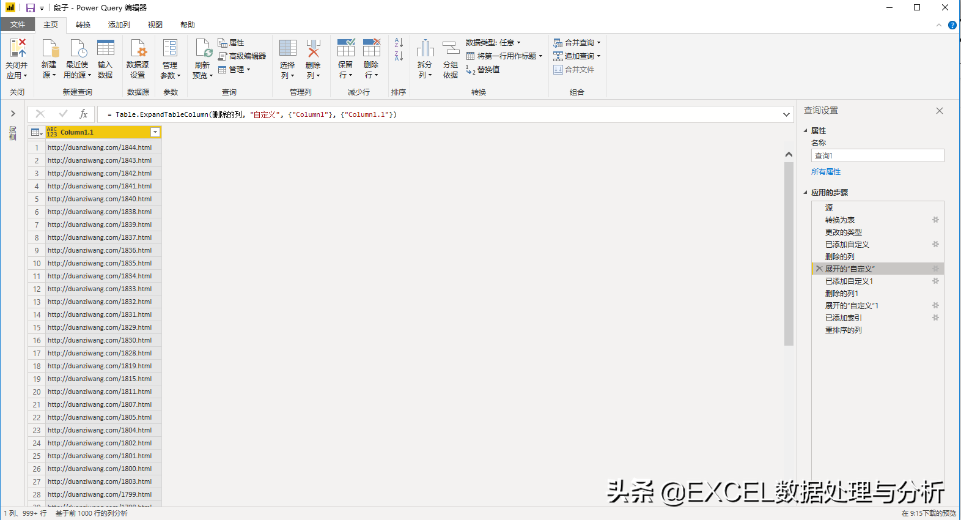Select the 重排序的列 step
961x520 pixels.
(877, 330)
